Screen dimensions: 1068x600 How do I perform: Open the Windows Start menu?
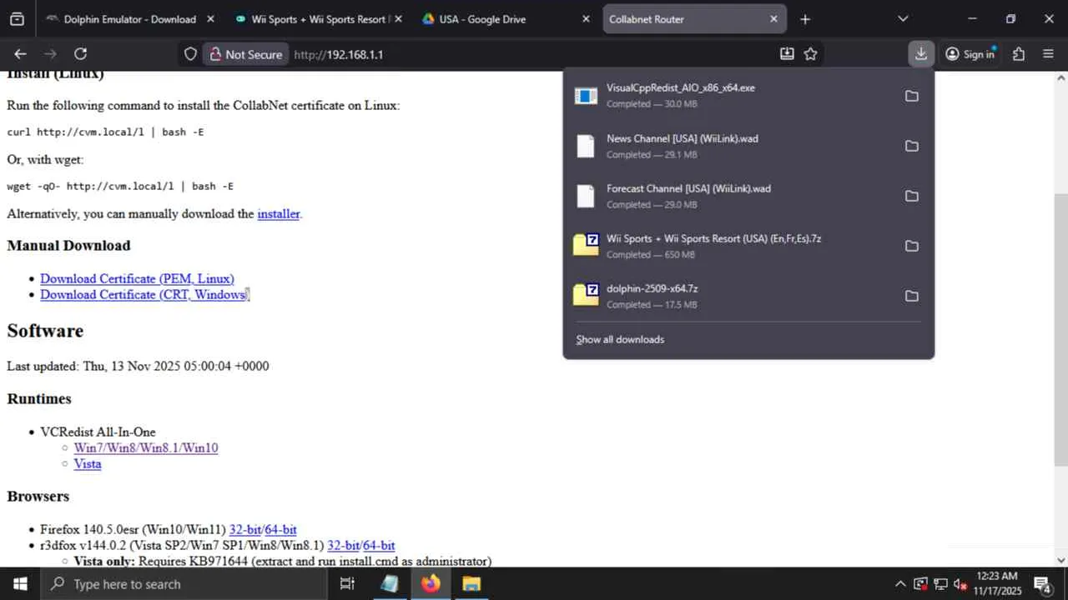point(20,584)
